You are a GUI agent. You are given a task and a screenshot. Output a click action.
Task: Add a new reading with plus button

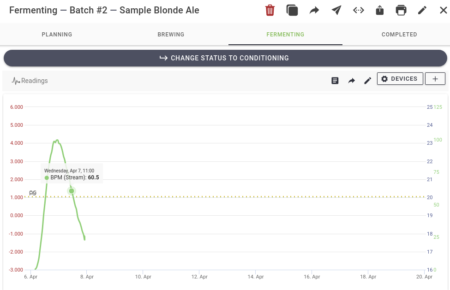pos(435,79)
